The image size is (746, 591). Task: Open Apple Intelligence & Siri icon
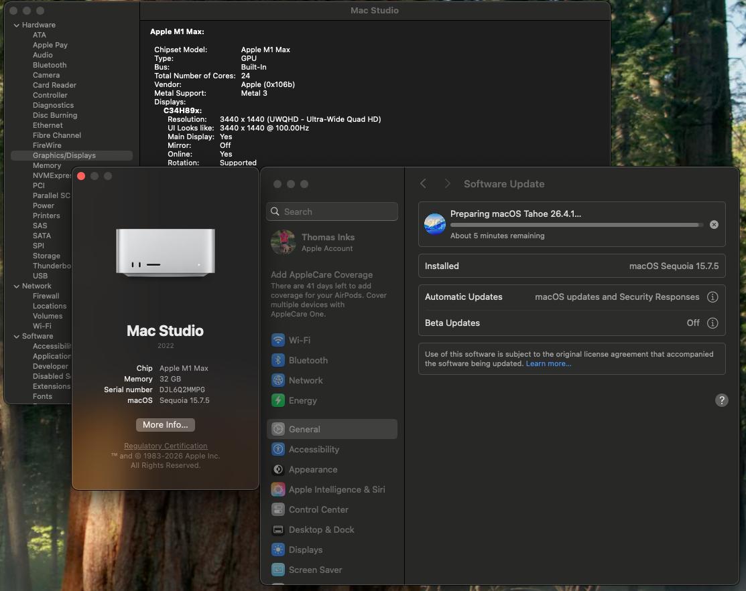pos(278,489)
